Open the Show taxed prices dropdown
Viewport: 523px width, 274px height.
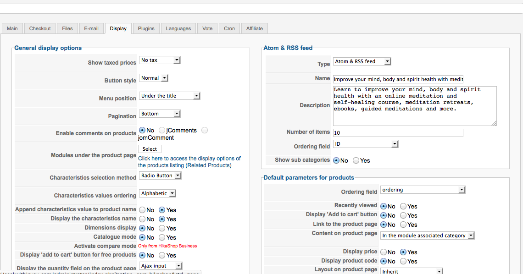click(x=160, y=60)
